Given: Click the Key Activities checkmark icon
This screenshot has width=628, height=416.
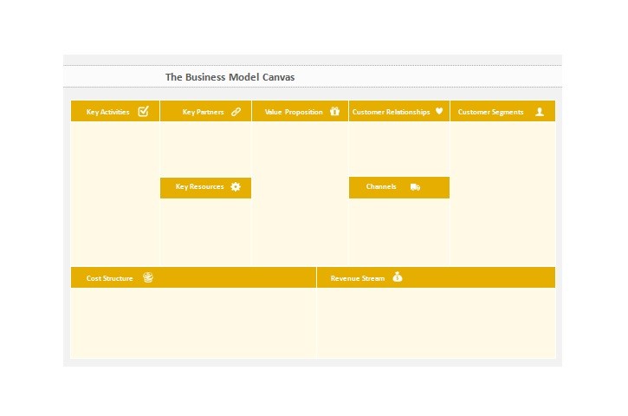Looking at the screenshot, I should coord(143,111).
